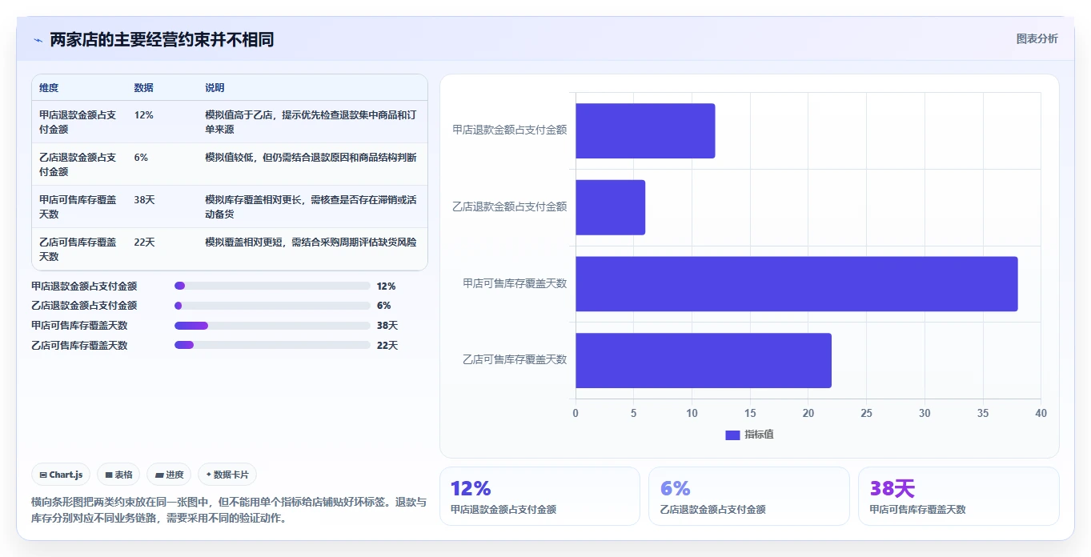
Task: Click the x-axis tick label 20
Action: coord(808,413)
